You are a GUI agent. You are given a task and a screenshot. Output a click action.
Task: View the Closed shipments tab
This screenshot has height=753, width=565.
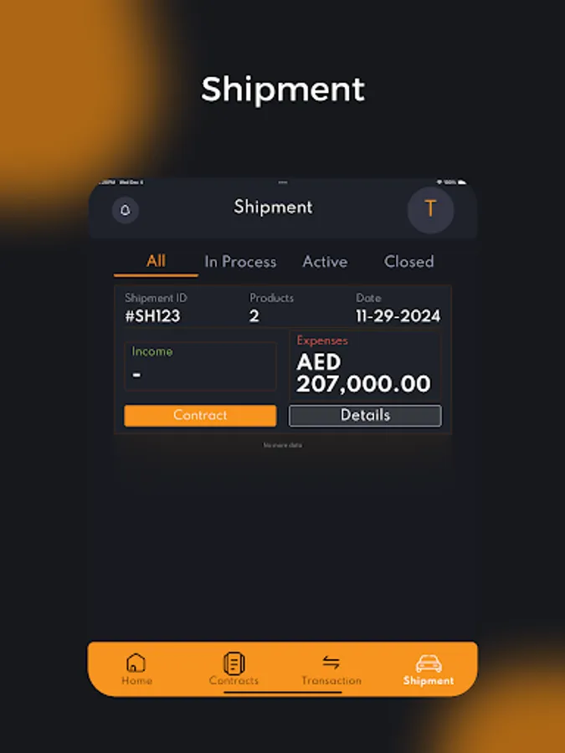click(x=408, y=262)
